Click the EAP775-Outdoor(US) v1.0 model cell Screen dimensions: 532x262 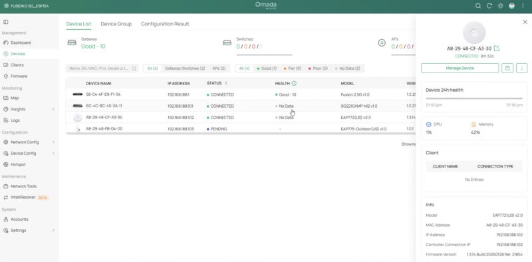(x=363, y=129)
